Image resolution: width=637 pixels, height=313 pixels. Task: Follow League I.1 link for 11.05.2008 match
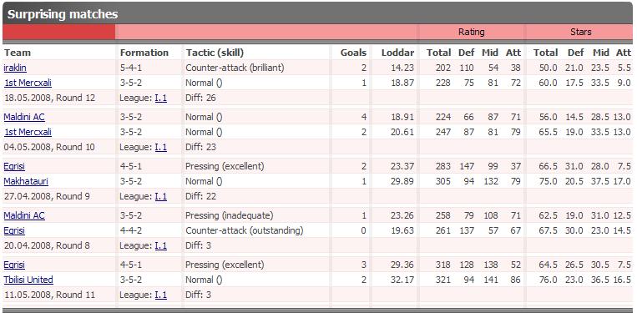pos(161,295)
